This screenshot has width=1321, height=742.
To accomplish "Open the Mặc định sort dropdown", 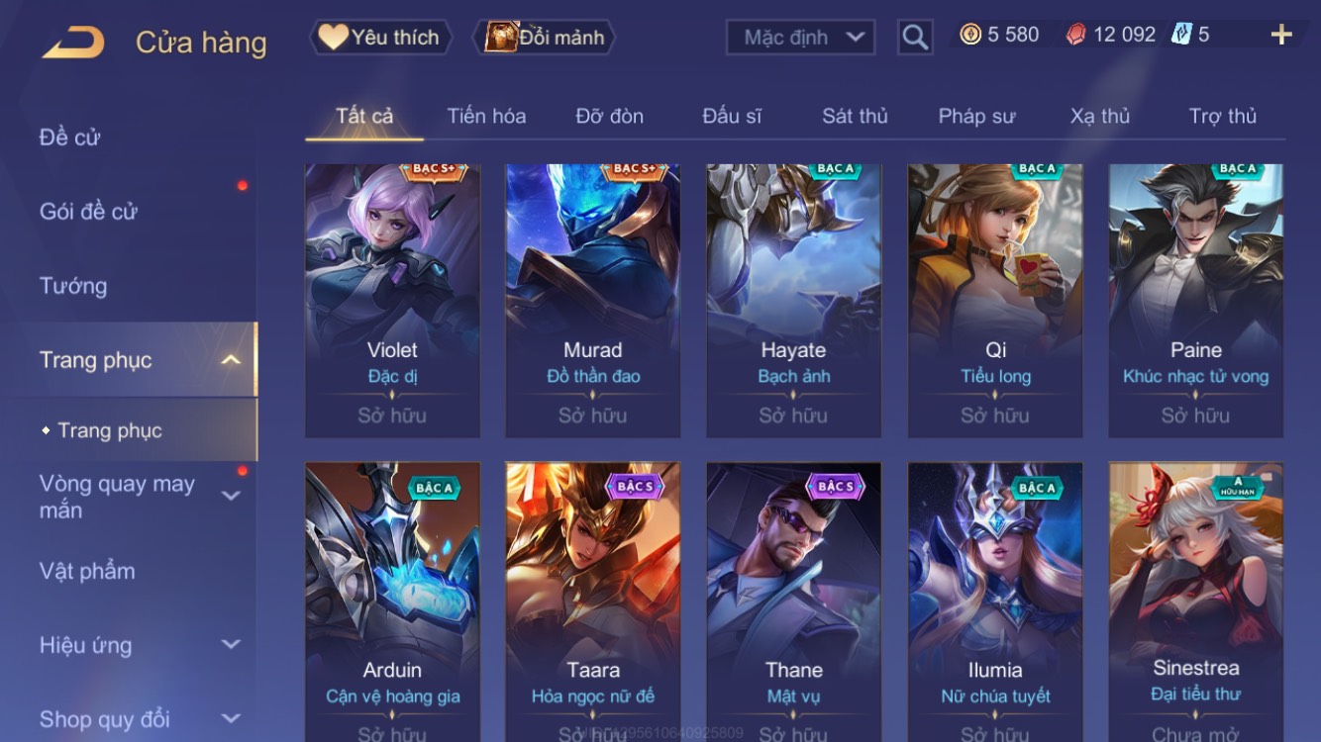I will pyautogui.click(x=801, y=38).
